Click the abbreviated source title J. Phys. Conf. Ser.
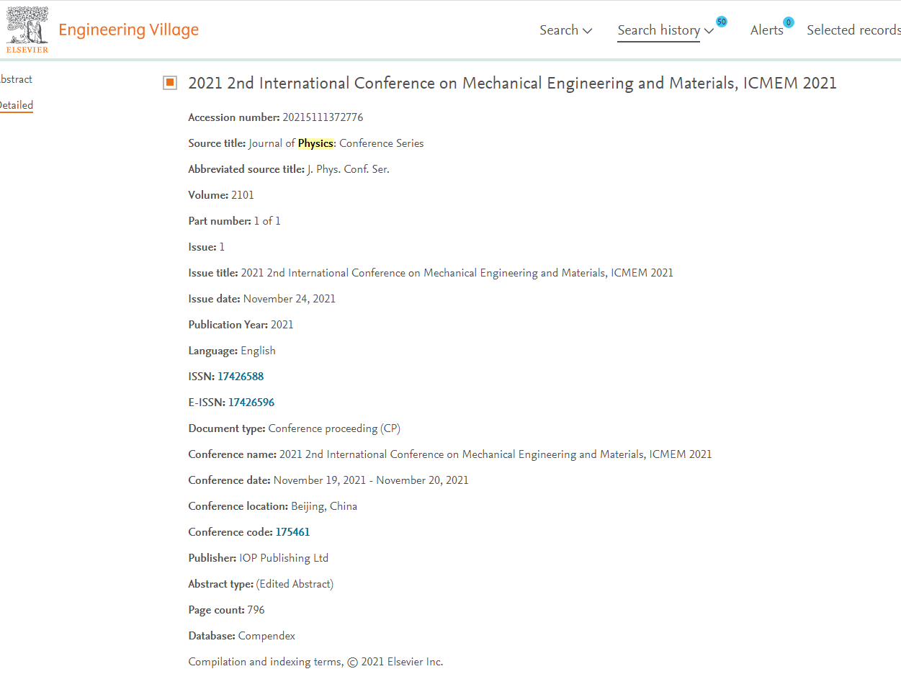 (x=348, y=169)
